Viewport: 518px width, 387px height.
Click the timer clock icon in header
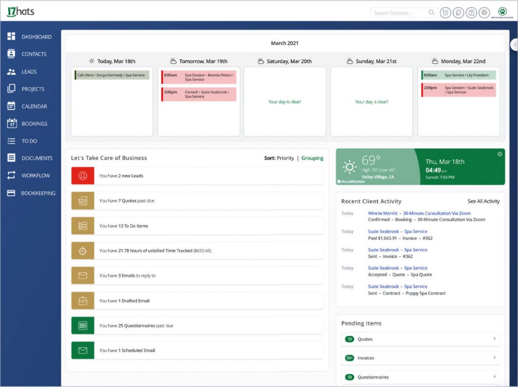[445, 13]
